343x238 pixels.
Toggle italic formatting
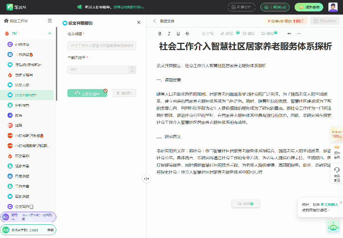pos(169,33)
